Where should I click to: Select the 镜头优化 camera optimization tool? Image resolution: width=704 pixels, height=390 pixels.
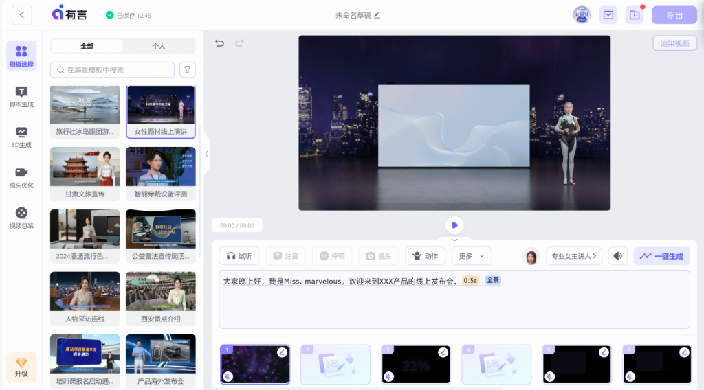point(21,177)
